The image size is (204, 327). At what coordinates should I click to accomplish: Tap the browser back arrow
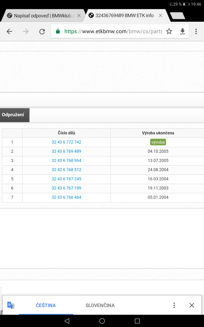pos(9,31)
